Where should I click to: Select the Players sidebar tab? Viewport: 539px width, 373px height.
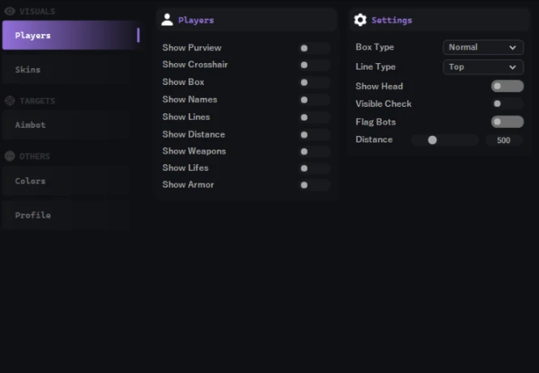tap(71, 35)
